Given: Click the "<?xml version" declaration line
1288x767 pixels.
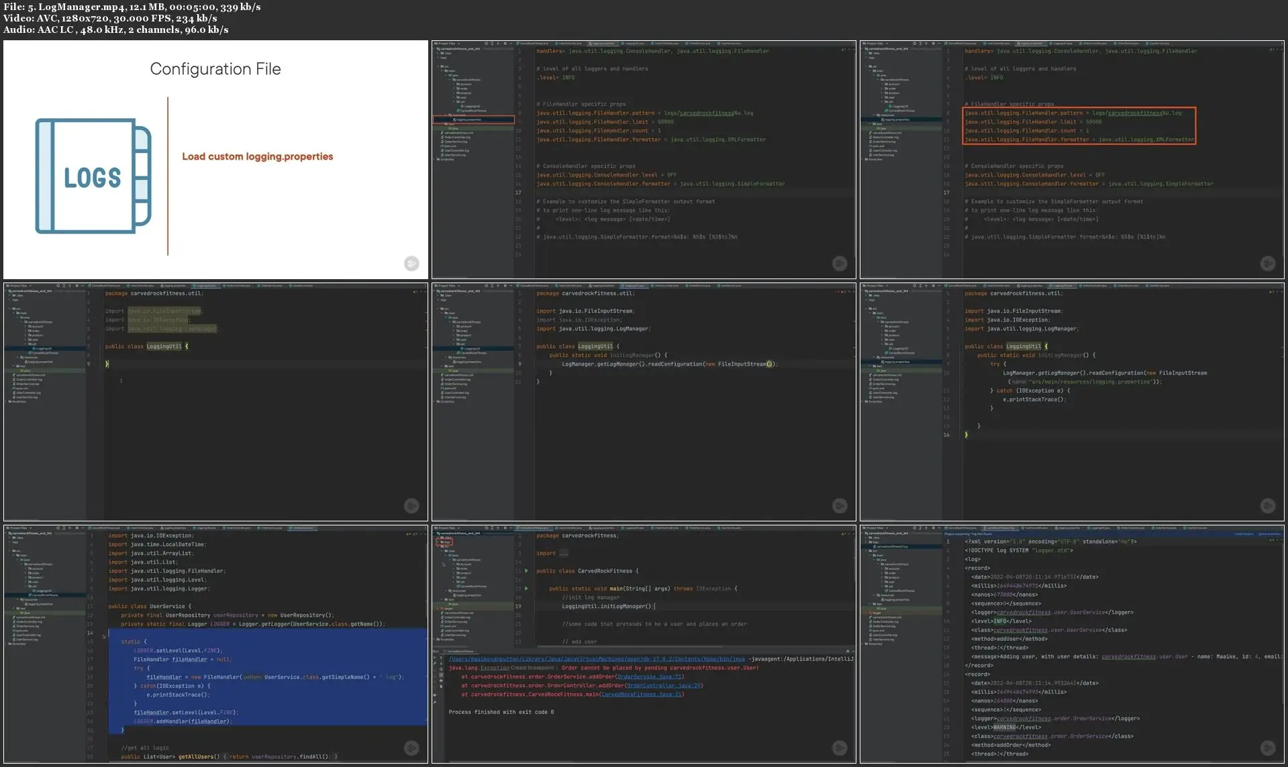Looking at the screenshot, I should click(1050, 542).
